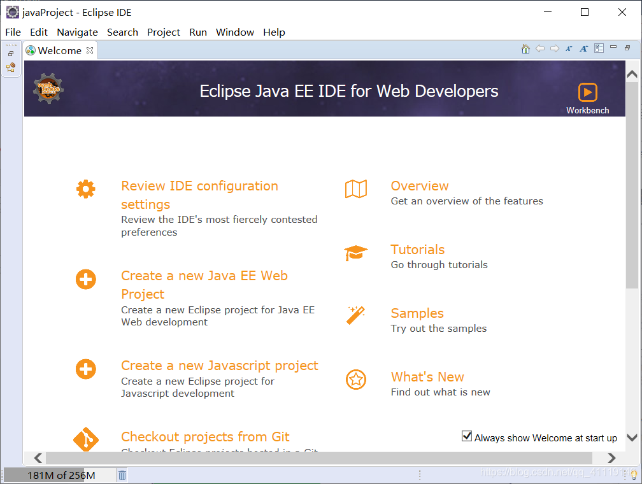
Task: Open Checkout projects from Git link
Action: tap(205, 436)
